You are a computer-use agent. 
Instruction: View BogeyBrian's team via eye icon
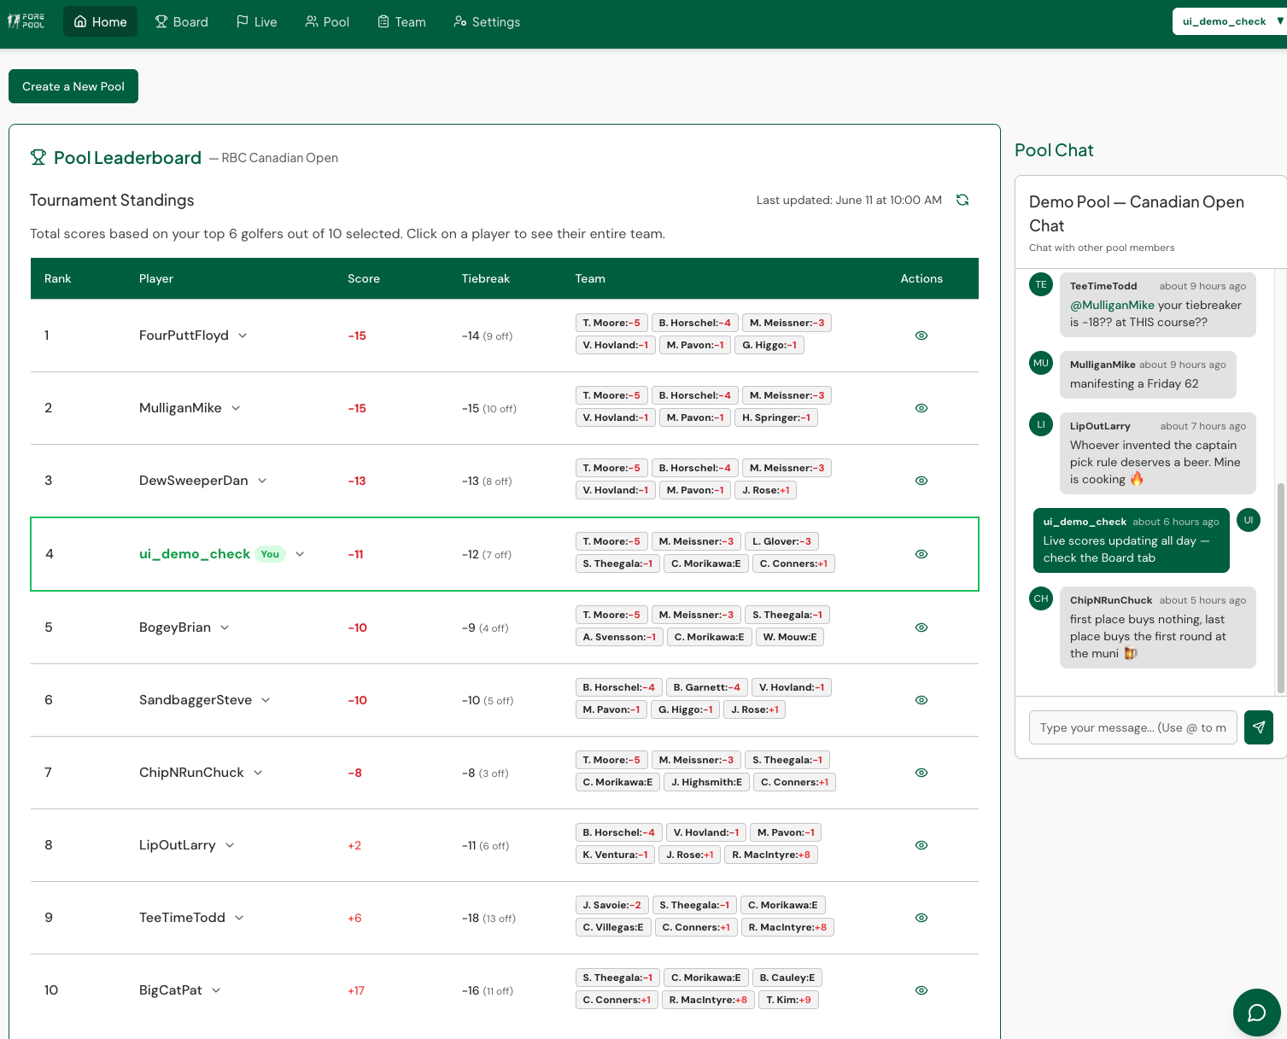[x=921, y=627]
